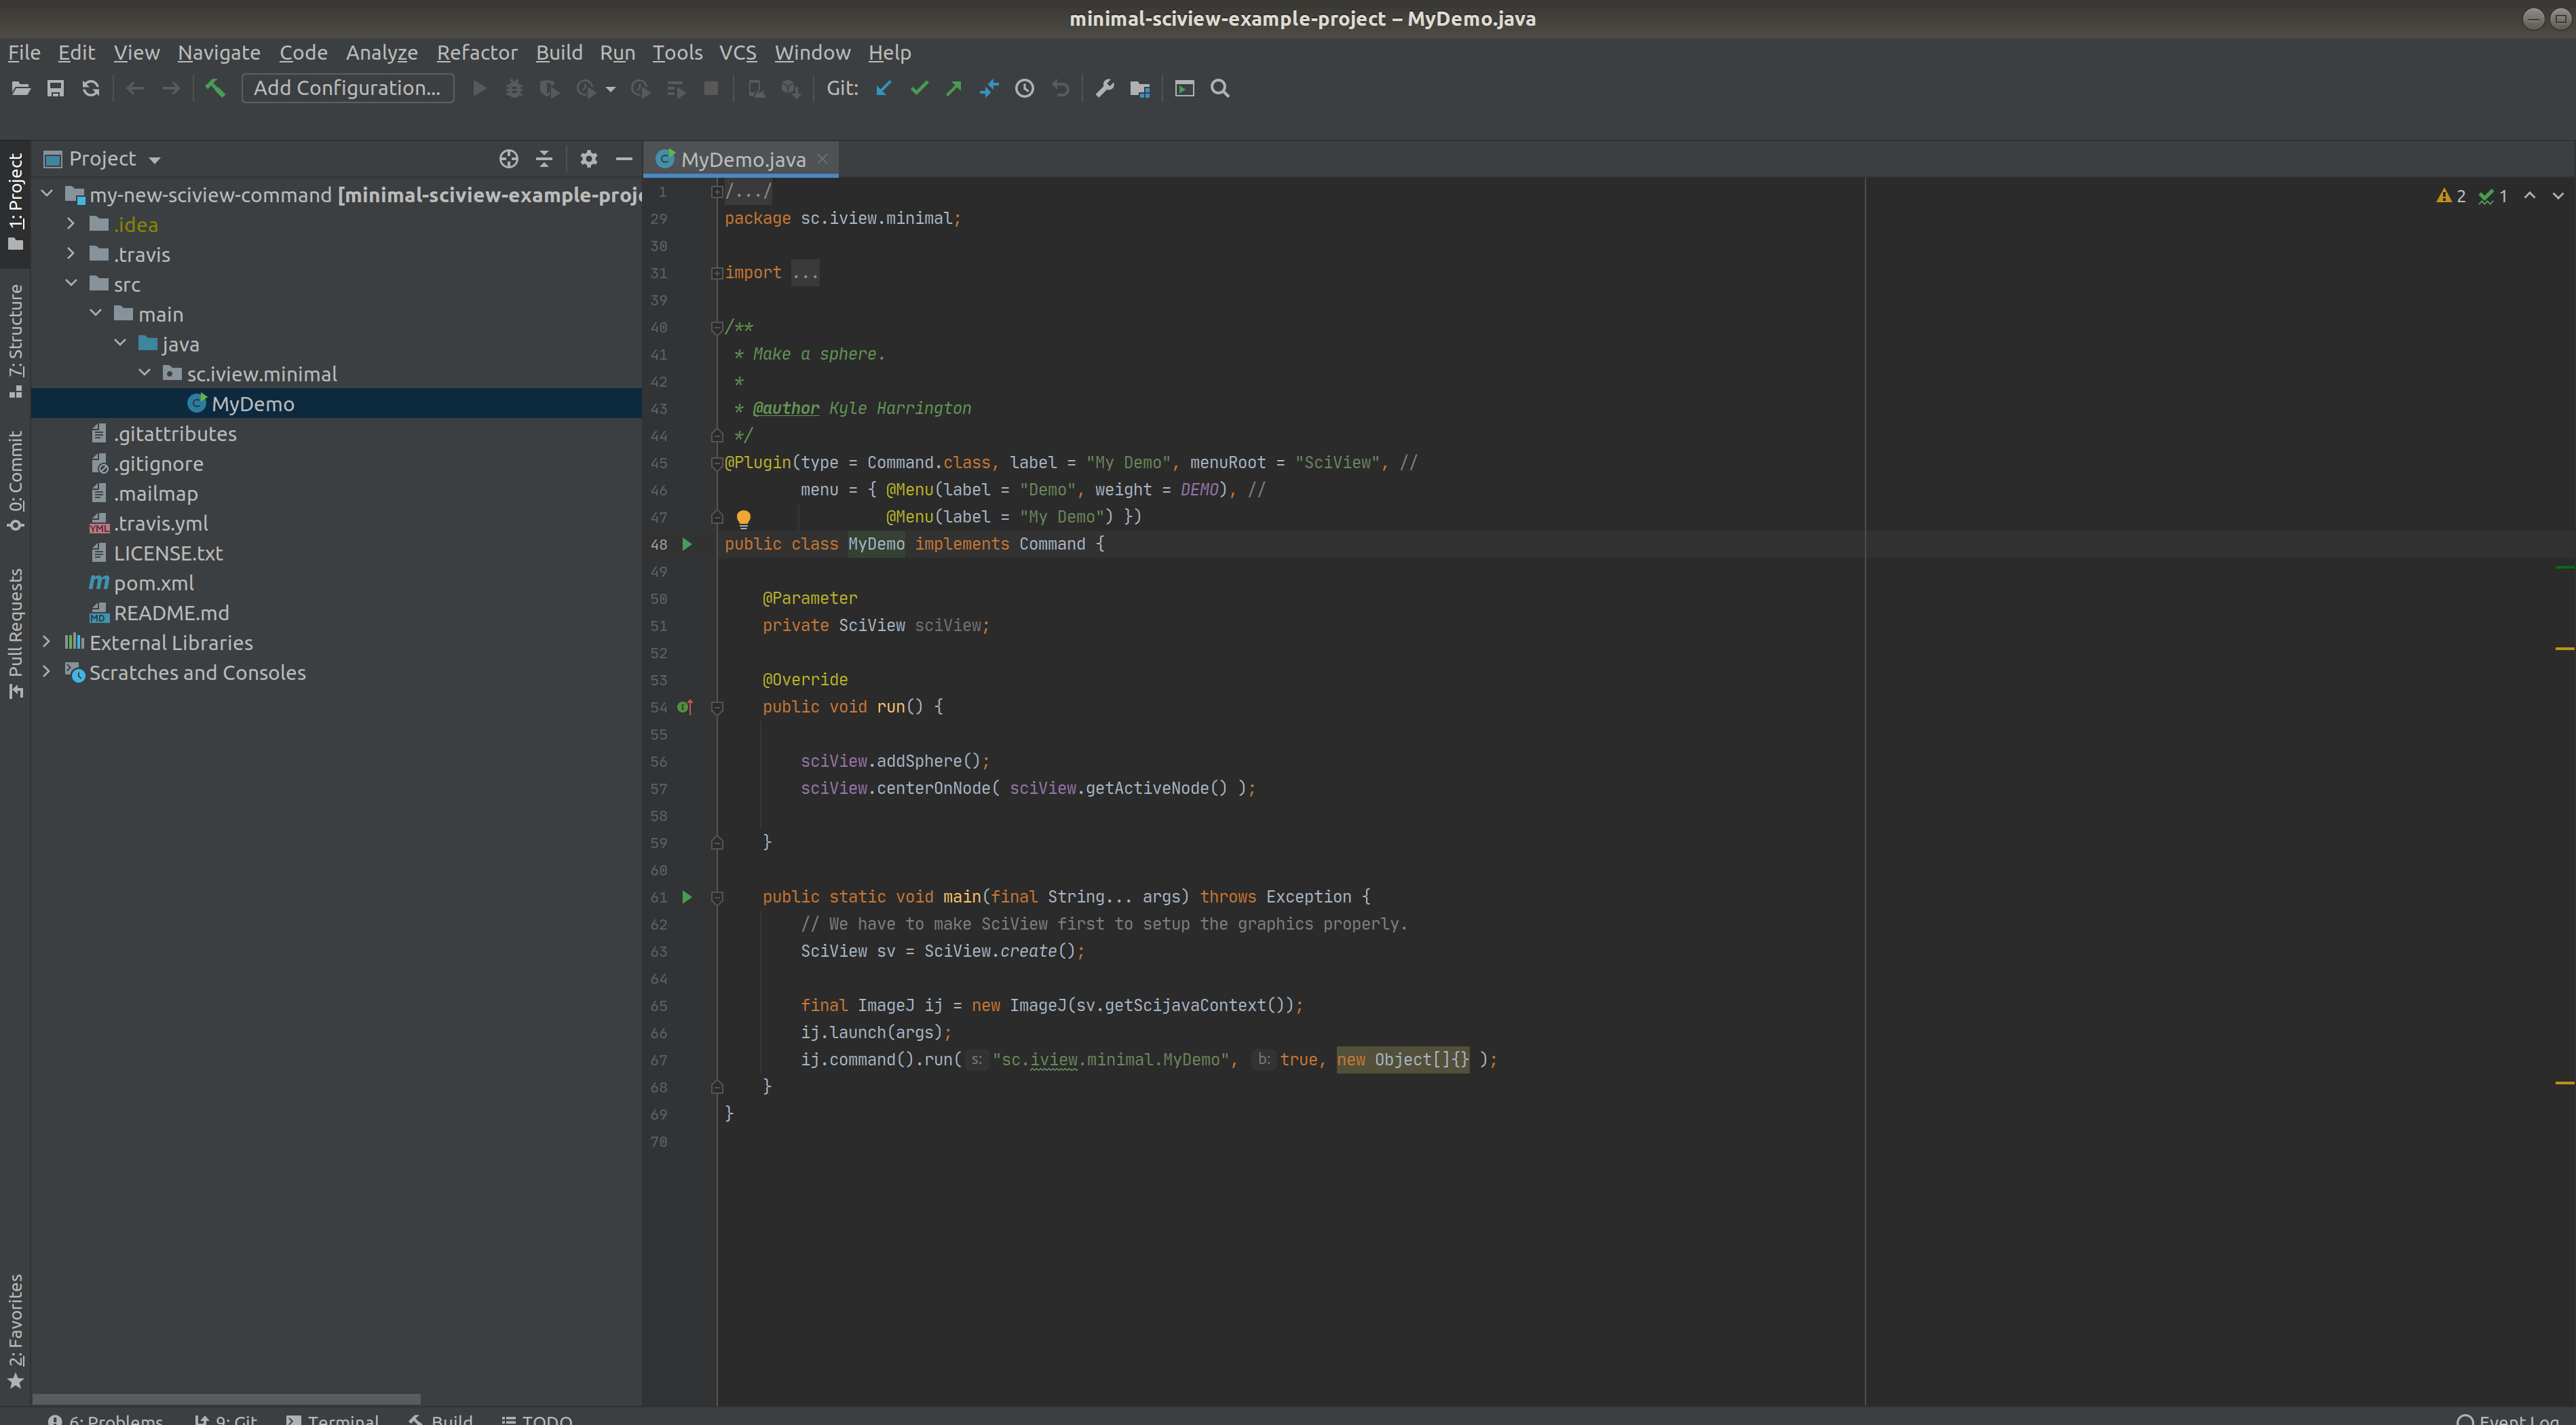Viewport: 2576px width, 1425px height.
Task: Collapse the main folder
Action: tap(96, 314)
